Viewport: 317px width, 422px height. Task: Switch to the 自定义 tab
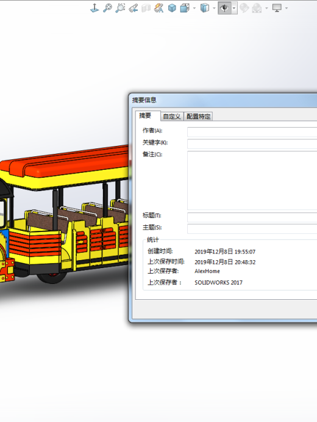[x=172, y=117]
